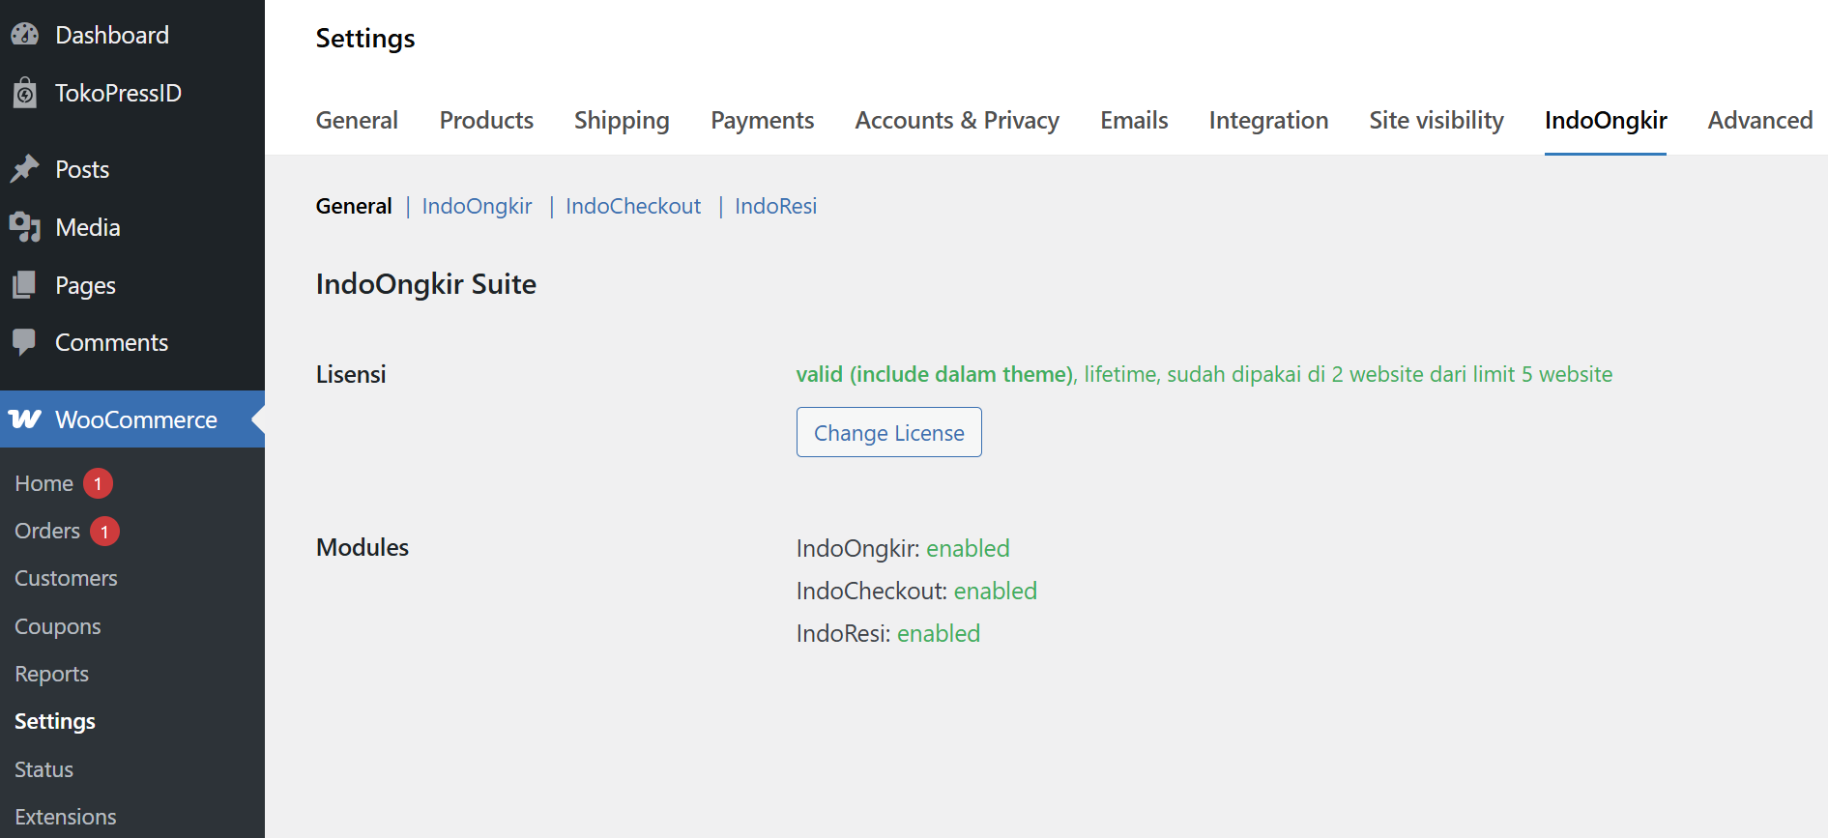This screenshot has height=838, width=1828.
Task: Select the WooCommerce menu label
Action: point(136,419)
